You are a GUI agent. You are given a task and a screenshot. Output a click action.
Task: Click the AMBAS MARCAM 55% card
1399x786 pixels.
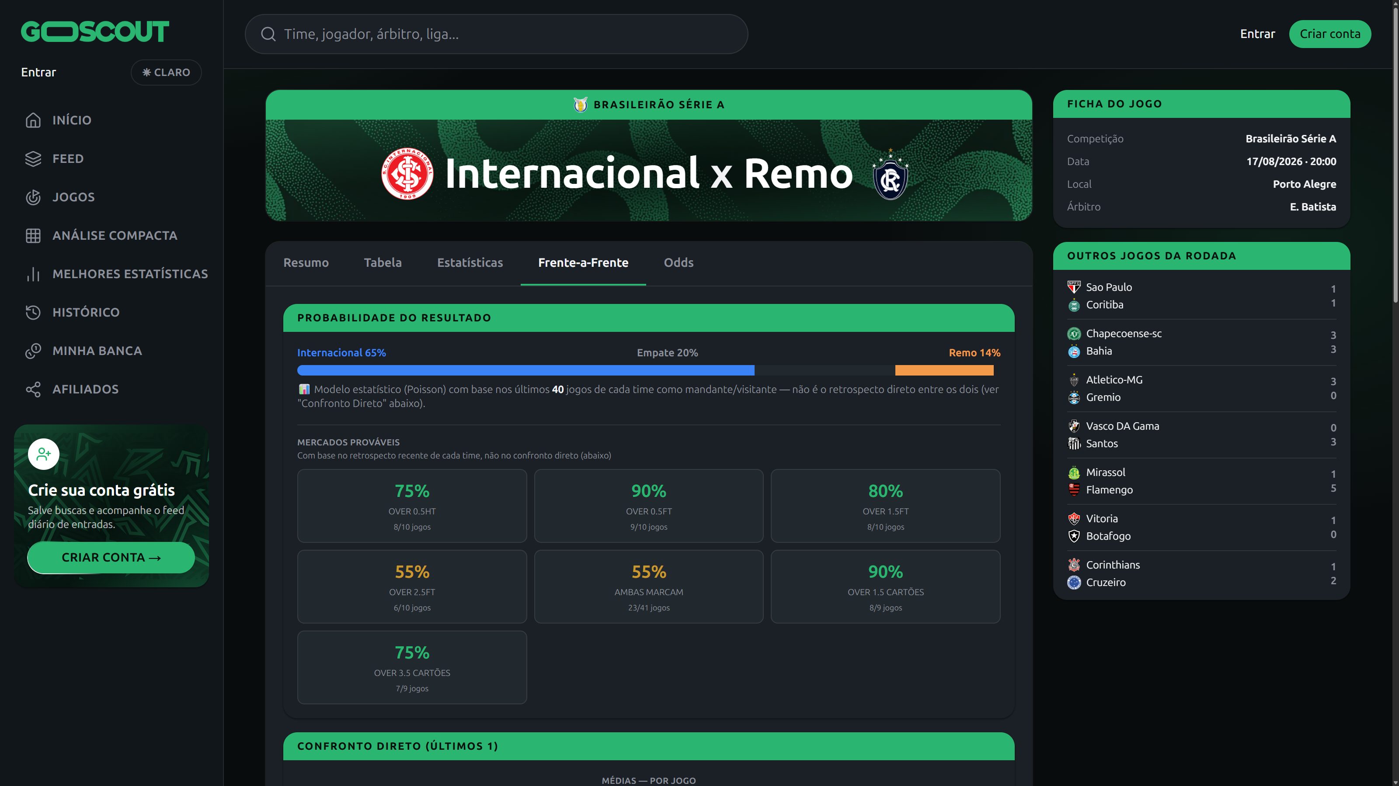point(648,586)
